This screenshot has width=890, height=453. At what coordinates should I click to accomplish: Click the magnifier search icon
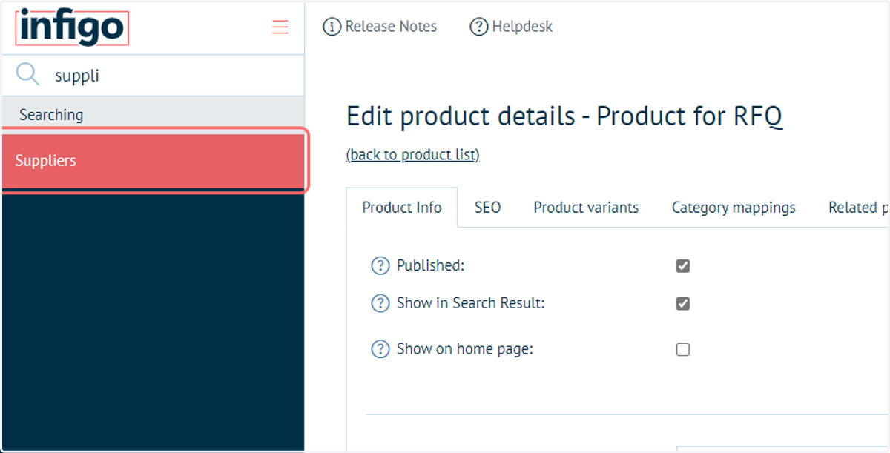pyautogui.click(x=27, y=75)
